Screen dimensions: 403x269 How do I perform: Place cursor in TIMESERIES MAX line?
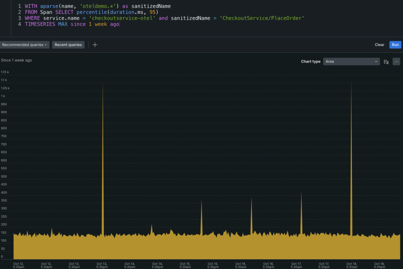(72, 24)
